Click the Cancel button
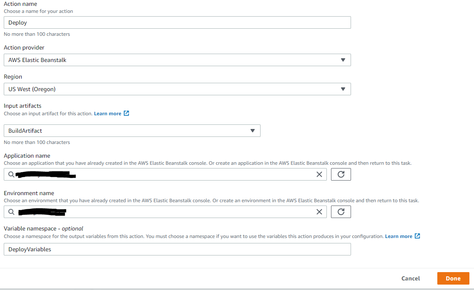The image size is (474, 290). 411,278
